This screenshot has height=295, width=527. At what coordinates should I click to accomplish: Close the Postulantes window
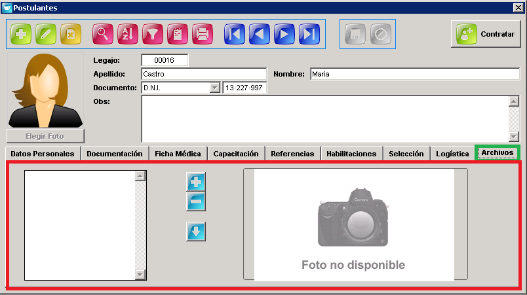click(x=518, y=7)
